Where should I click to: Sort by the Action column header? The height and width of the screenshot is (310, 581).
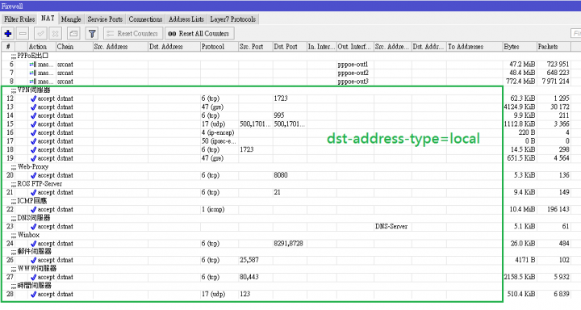[x=41, y=47]
